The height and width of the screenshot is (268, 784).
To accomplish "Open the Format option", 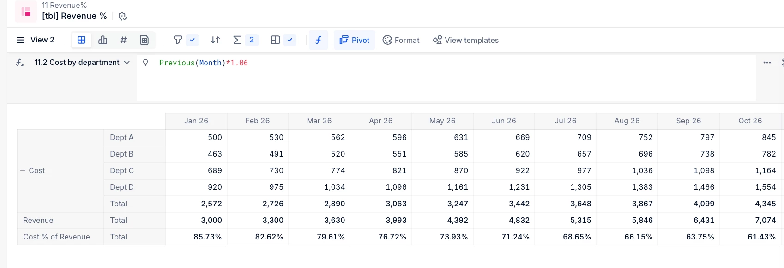I will click(401, 40).
